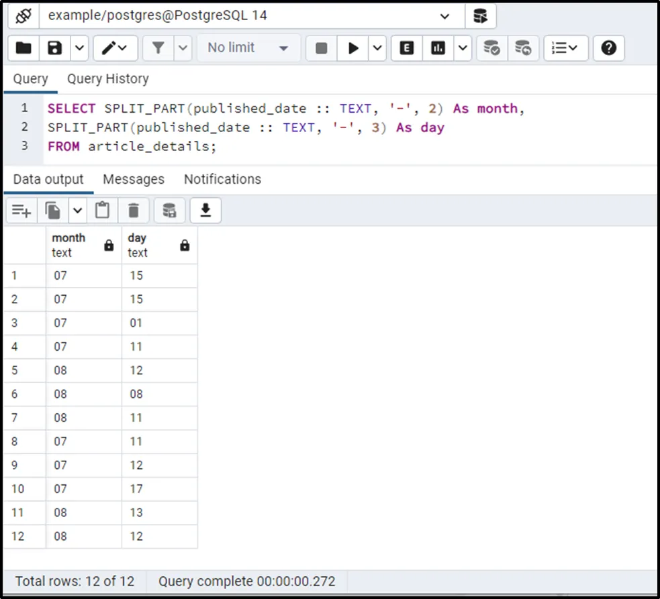Image resolution: width=660 pixels, height=599 pixels.
Task: Click the Execute query play button
Action: click(352, 48)
